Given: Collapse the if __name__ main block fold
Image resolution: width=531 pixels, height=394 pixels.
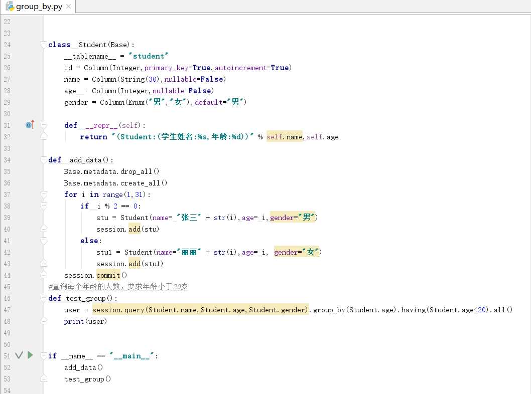Looking at the screenshot, I should tap(44, 356).
